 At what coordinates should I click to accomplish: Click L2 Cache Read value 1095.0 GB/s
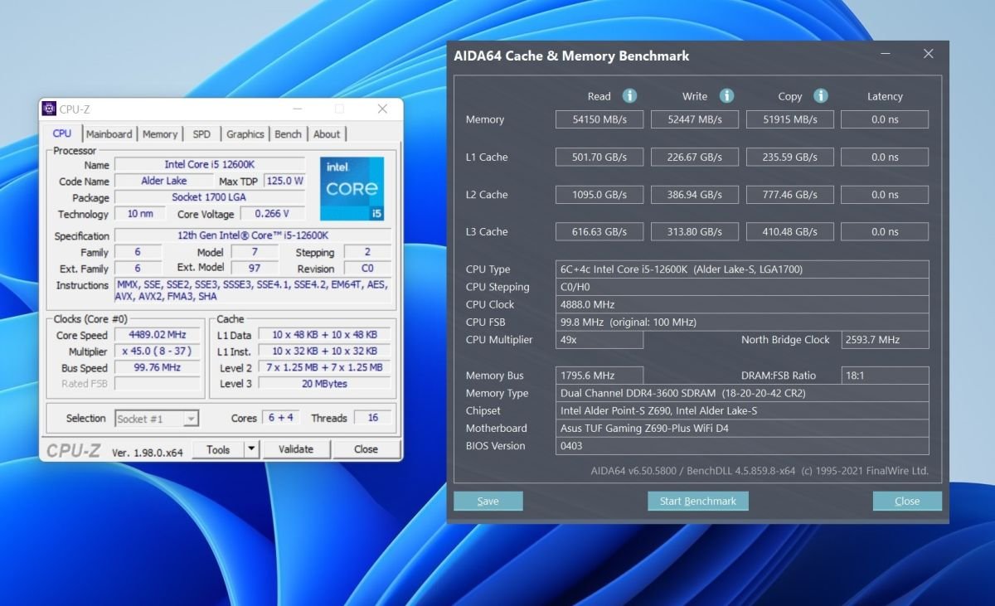tap(599, 195)
